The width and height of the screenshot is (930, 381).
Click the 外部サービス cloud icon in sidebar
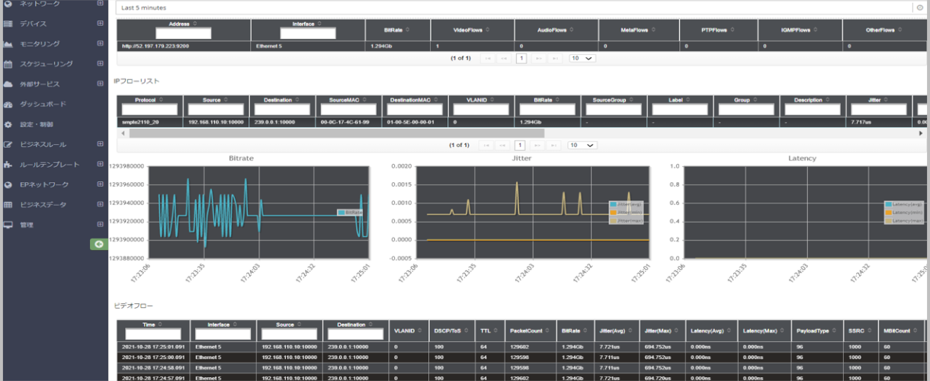pos(8,84)
